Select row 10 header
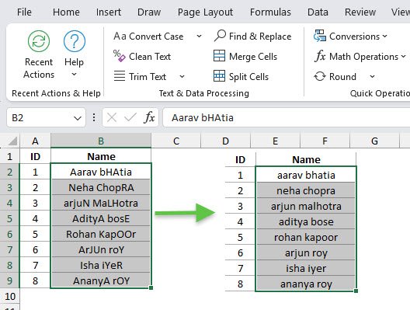The image size is (410, 310). pyautogui.click(x=9, y=296)
